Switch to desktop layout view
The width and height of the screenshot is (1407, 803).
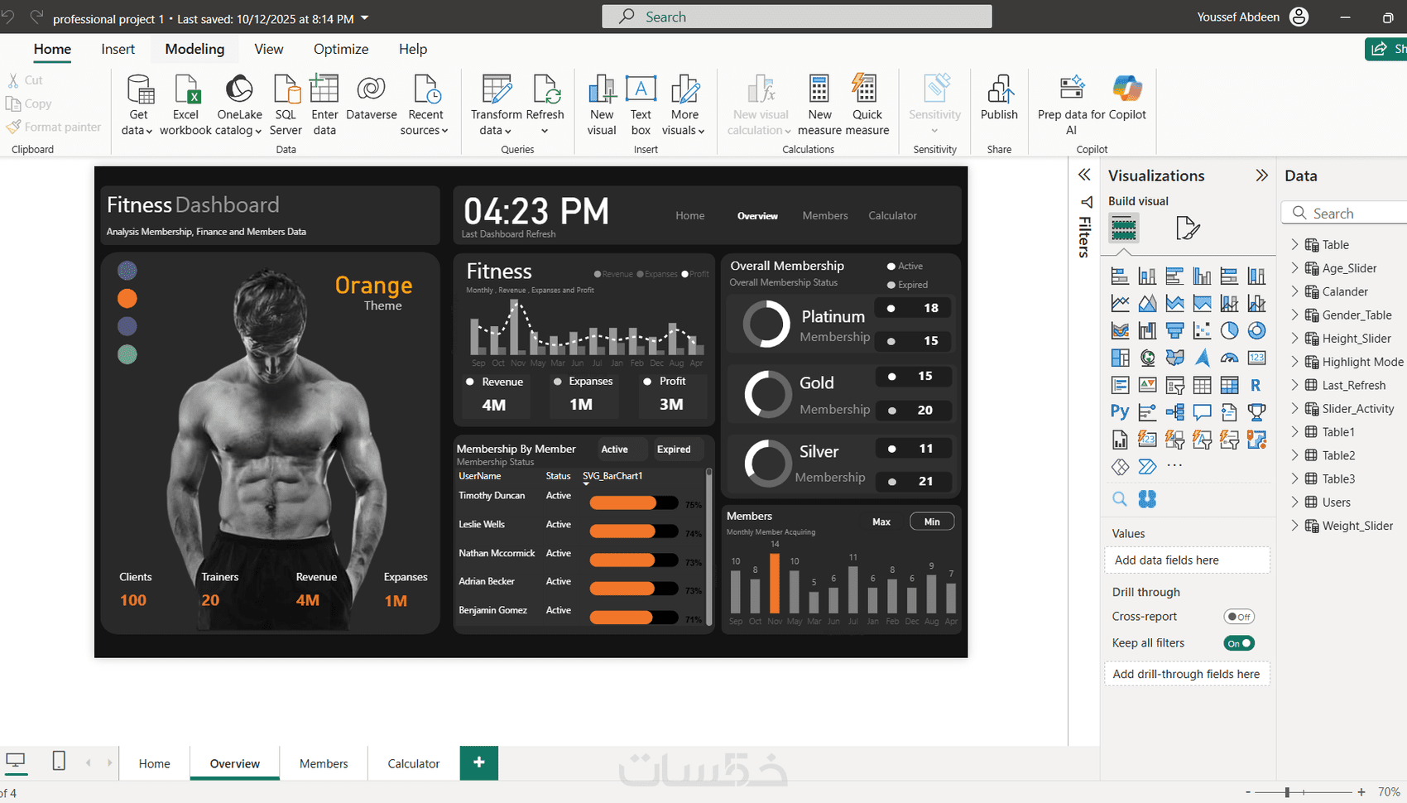(16, 761)
